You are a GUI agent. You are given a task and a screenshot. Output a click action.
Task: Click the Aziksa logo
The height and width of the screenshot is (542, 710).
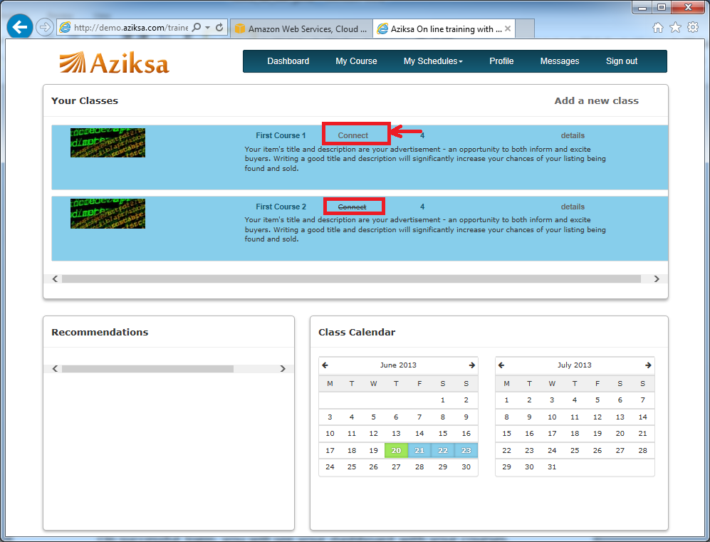114,63
